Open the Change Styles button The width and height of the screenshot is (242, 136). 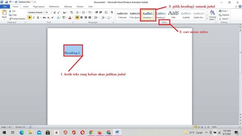pyautogui.click(x=213, y=15)
